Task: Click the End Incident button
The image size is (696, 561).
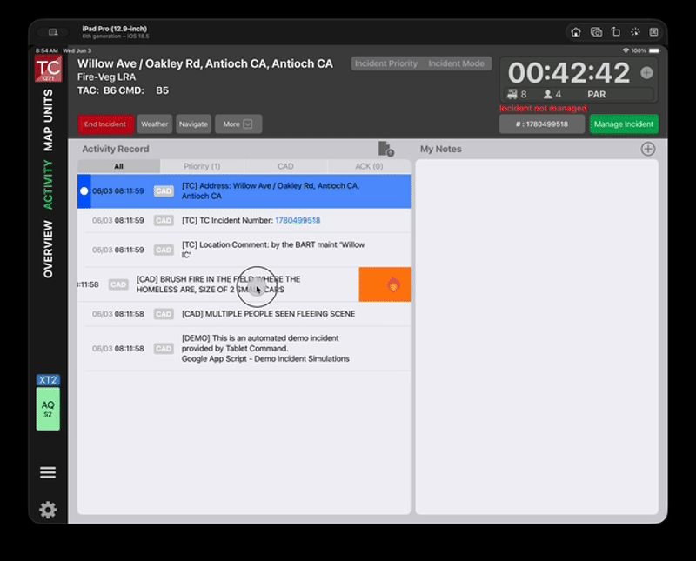Action: (105, 124)
